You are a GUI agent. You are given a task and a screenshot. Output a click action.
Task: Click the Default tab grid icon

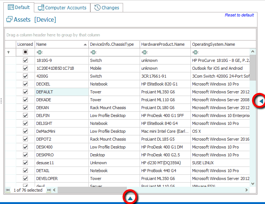pyautogui.click(x=11, y=7)
